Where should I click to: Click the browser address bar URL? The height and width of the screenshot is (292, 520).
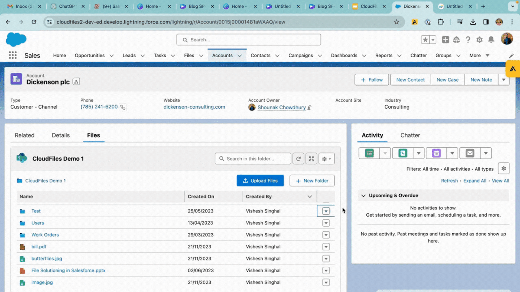pos(171,22)
